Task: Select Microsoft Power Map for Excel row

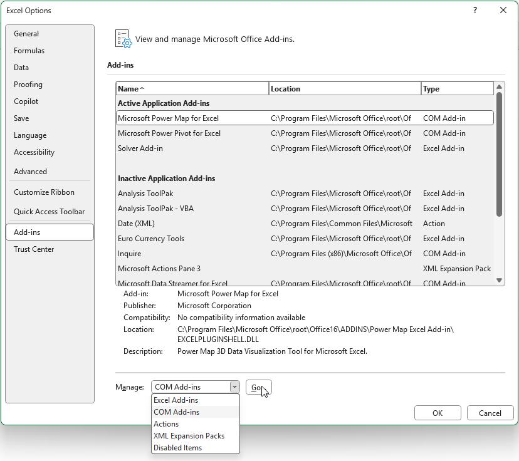Action: pyautogui.click(x=305, y=118)
